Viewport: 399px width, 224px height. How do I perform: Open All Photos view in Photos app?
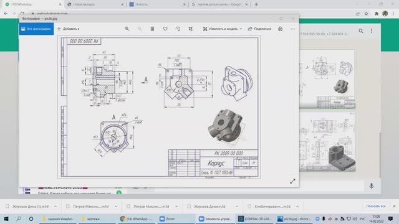click(36, 29)
